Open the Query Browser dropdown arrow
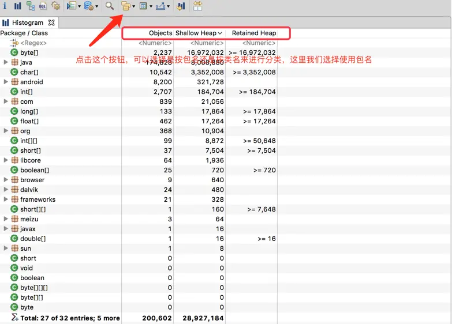Viewport: 452px width, 324px height. pos(96,6)
